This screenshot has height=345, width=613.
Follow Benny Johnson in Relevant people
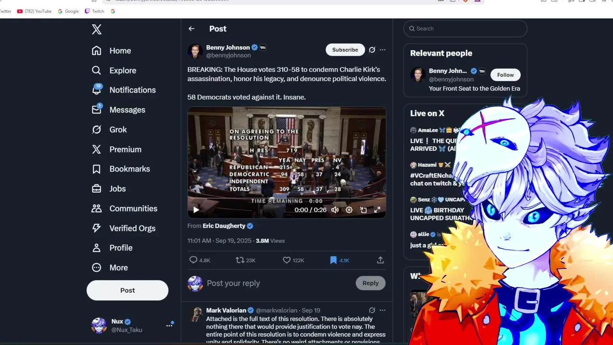(505, 75)
